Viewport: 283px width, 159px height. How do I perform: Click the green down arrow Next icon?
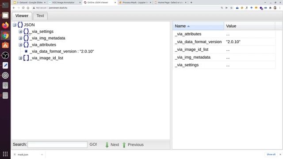click(x=107, y=145)
